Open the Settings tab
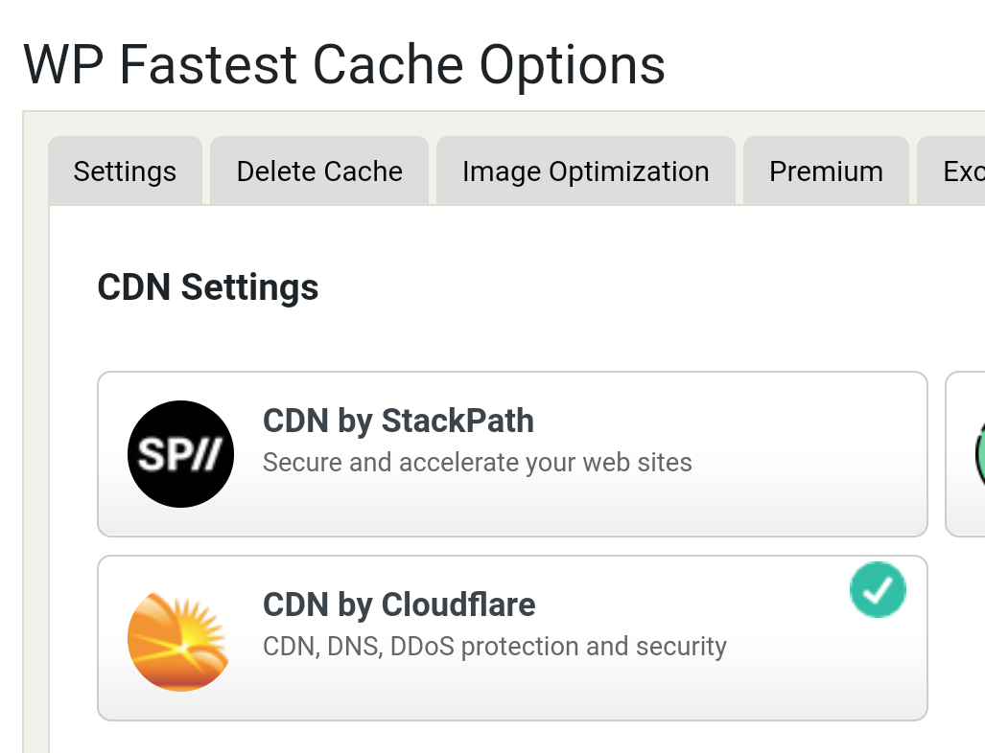 (125, 171)
